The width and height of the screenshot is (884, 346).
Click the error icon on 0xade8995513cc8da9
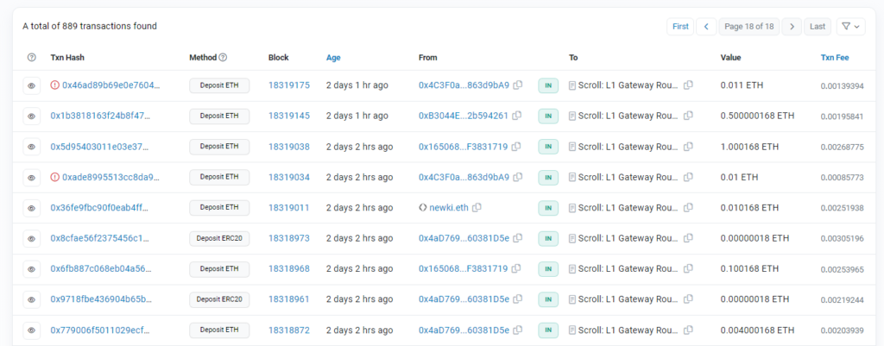tap(54, 177)
